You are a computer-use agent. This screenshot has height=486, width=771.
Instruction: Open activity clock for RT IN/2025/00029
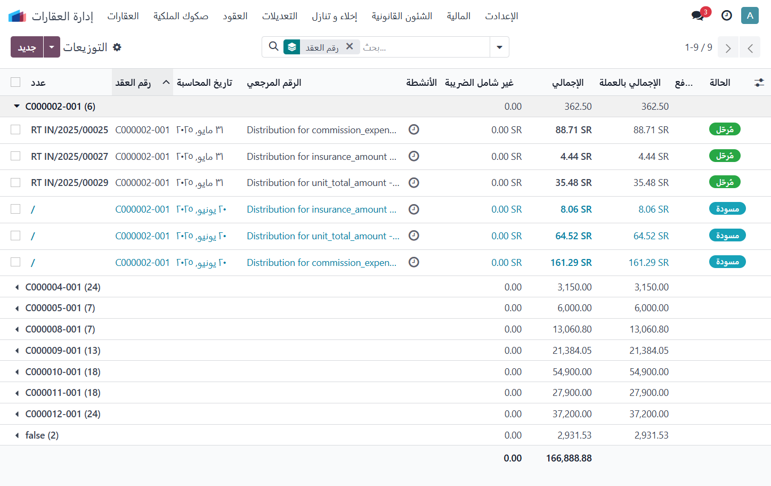click(x=414, y=183)
